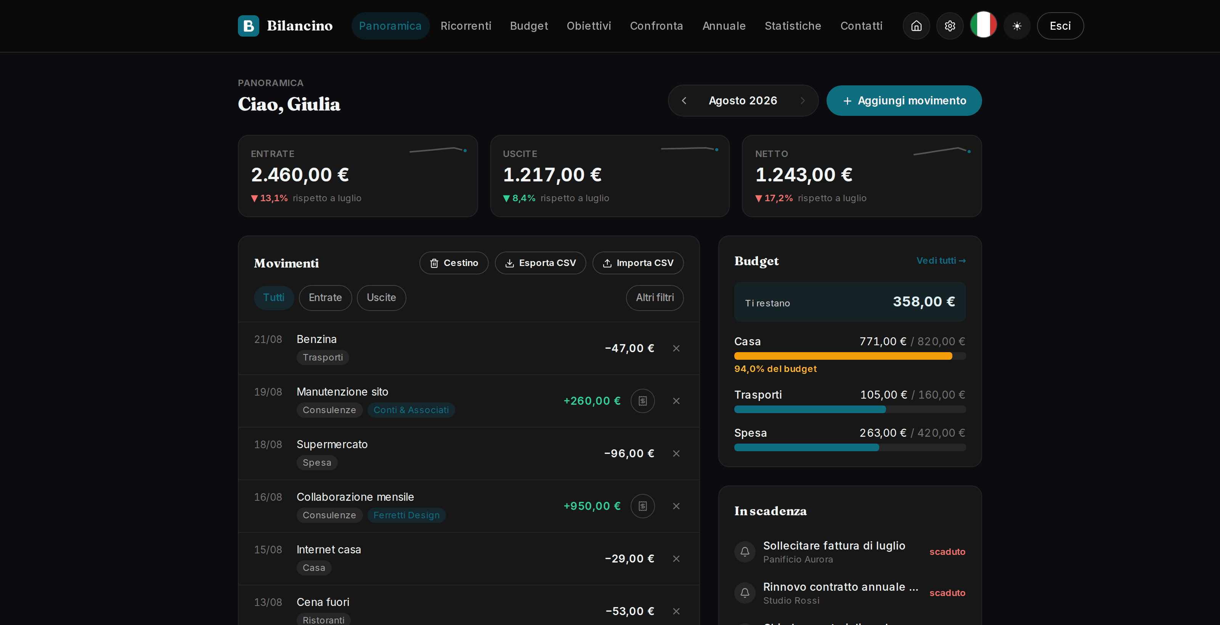Delete the Manutenzione sito movement

(x=676, y=401)
